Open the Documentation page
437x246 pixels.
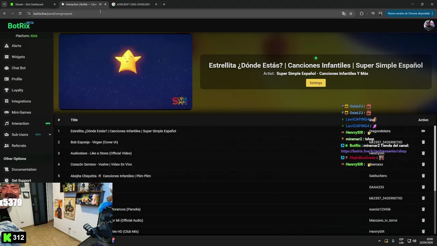click(24, 169)
